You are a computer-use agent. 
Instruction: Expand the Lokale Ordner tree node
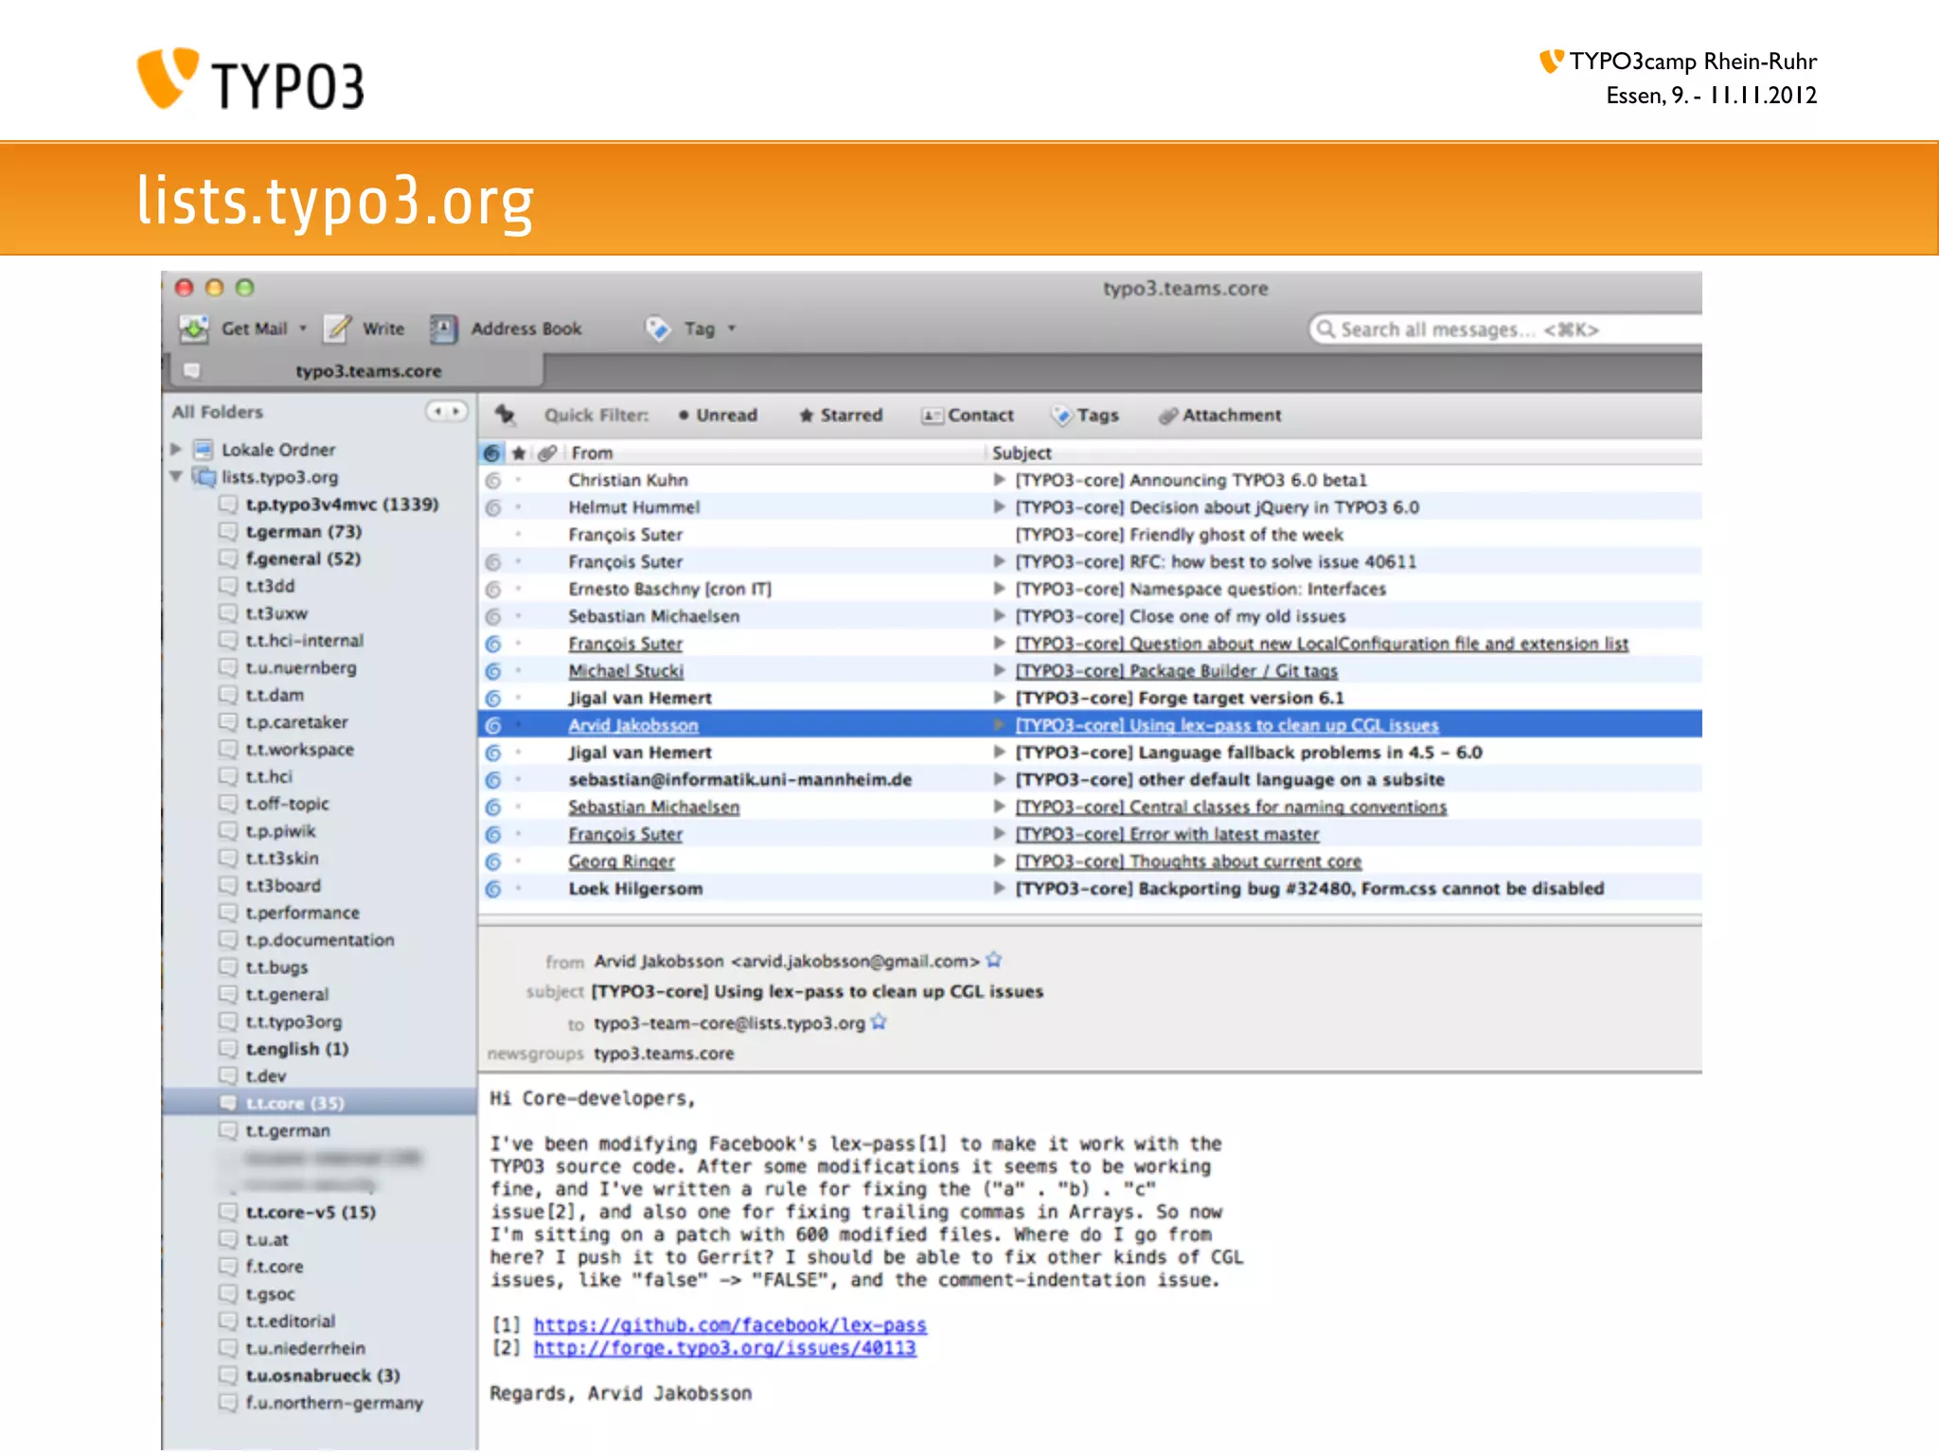[176, 449]
